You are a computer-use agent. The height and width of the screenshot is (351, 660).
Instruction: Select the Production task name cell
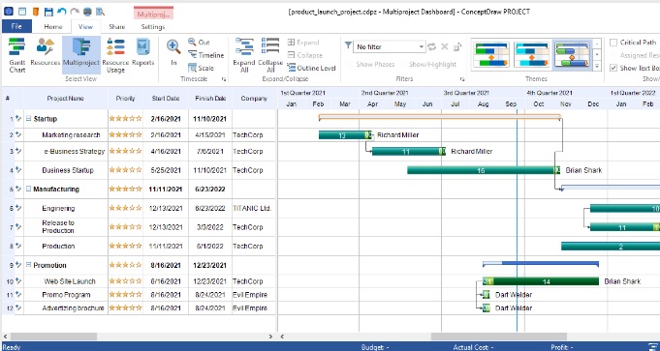(x=65, y=246)
